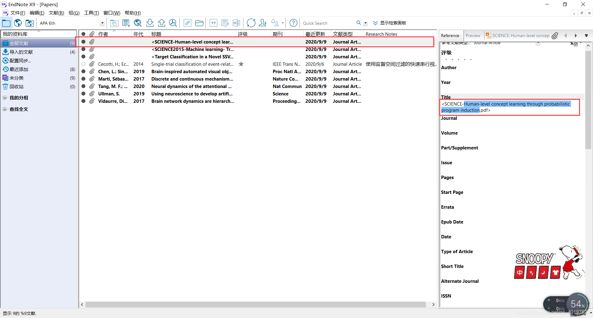The height and width of the screenshot is (318, 593).
Task: Select Integrated Library and Online Search mode
Action: click(30, 23)
